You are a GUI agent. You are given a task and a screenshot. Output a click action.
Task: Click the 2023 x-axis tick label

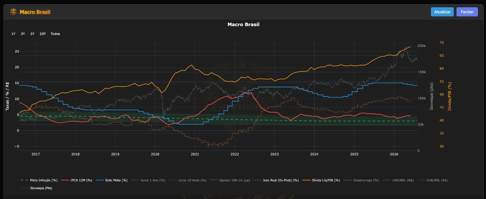point(274,154)
